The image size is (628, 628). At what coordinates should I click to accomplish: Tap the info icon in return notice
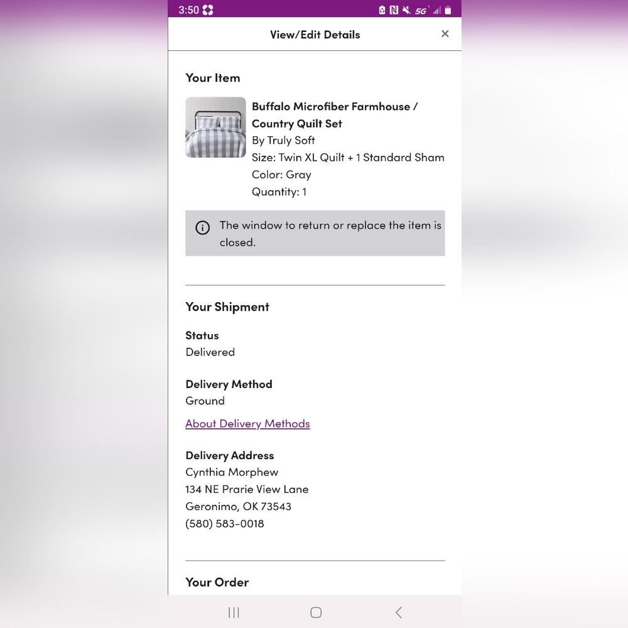[202, 227]
